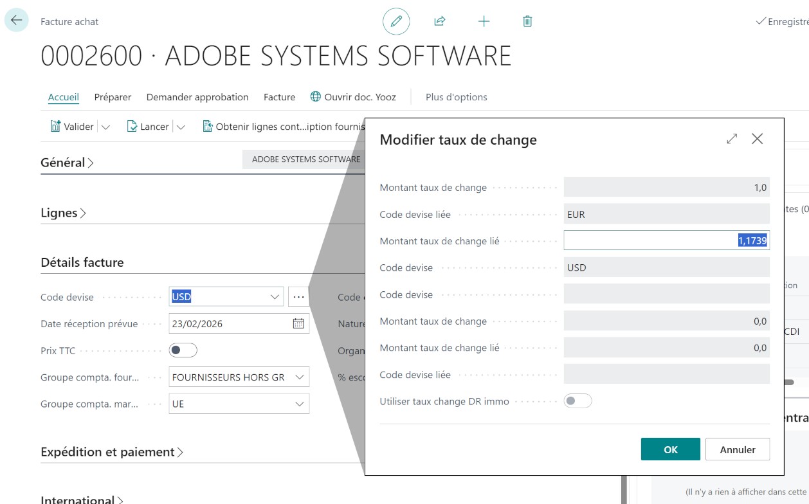Confirm the exchange rate with OK

(670, 449)
